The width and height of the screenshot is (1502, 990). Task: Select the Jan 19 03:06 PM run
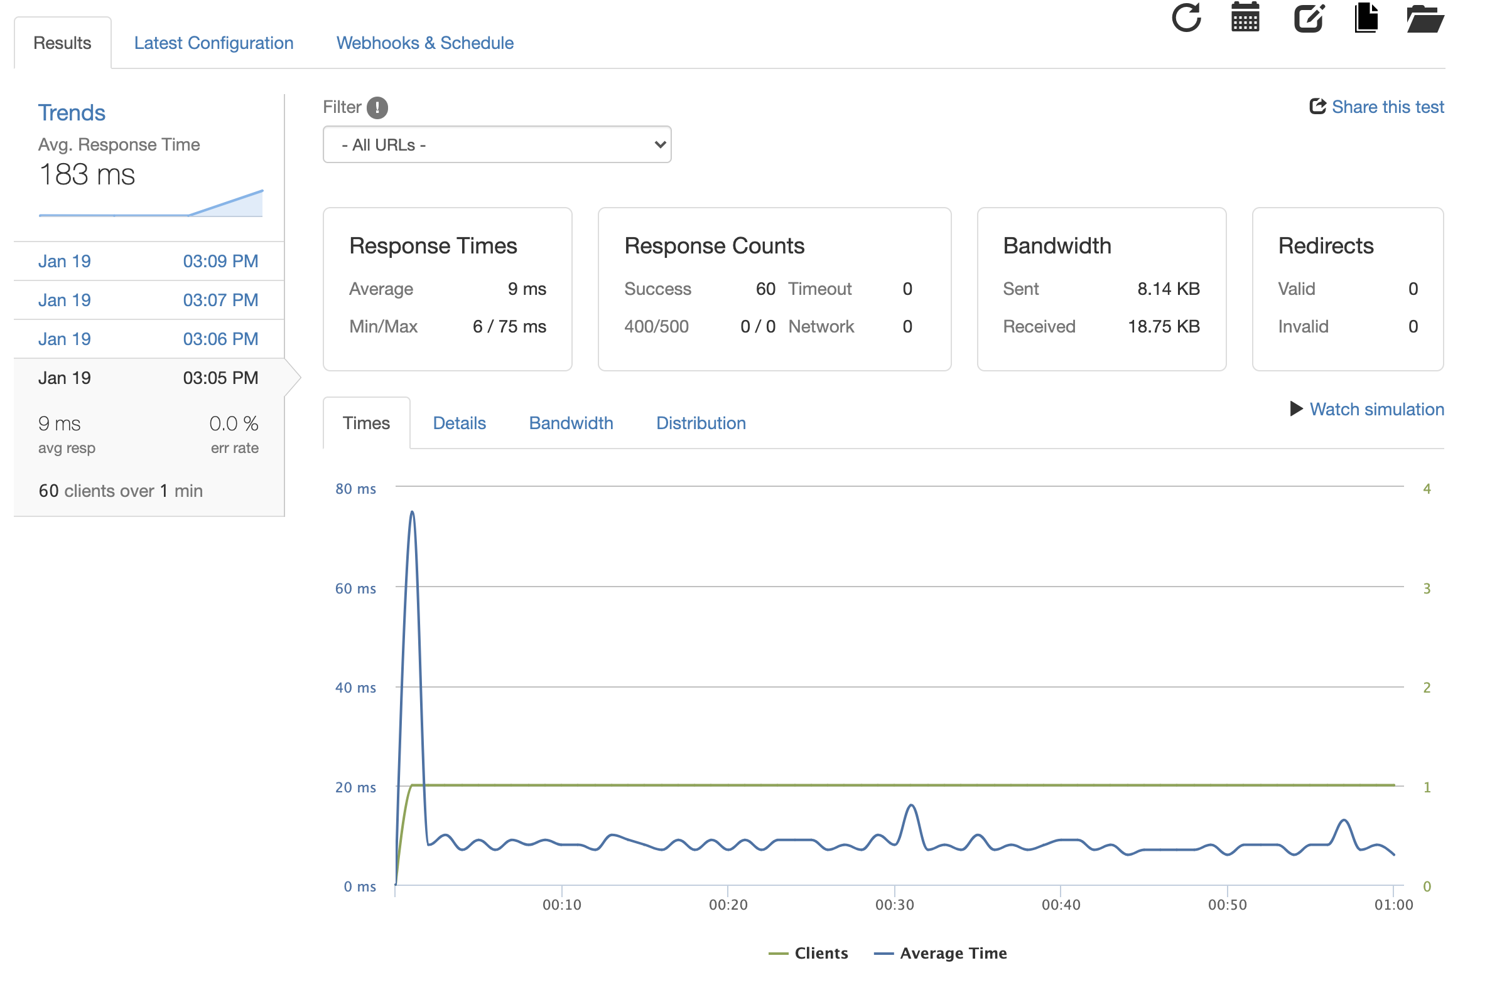coord(148,339)
